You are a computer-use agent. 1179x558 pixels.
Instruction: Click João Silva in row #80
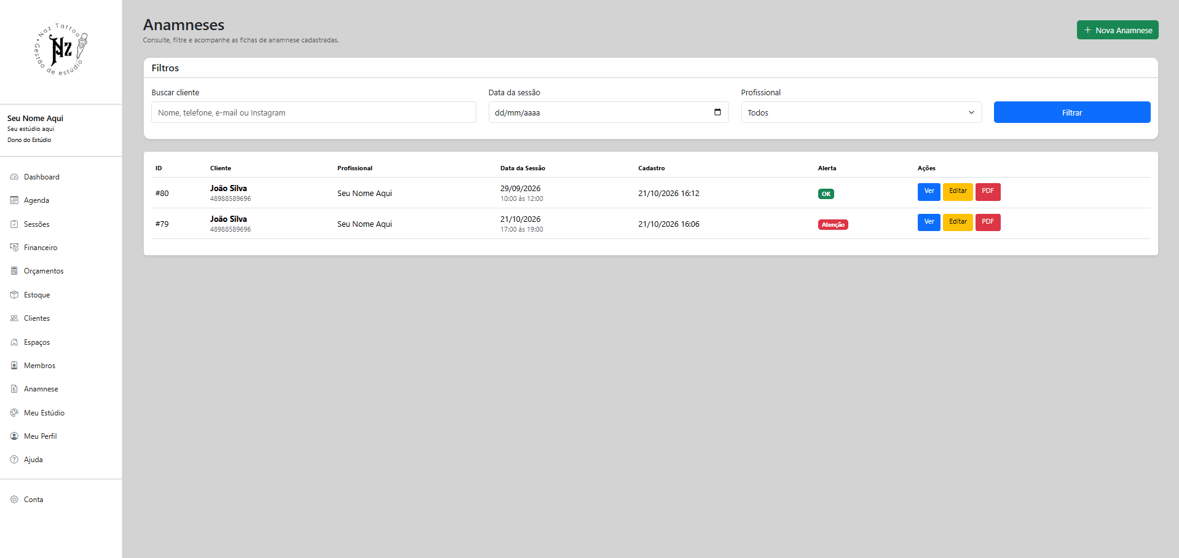(x=229, y=189)
